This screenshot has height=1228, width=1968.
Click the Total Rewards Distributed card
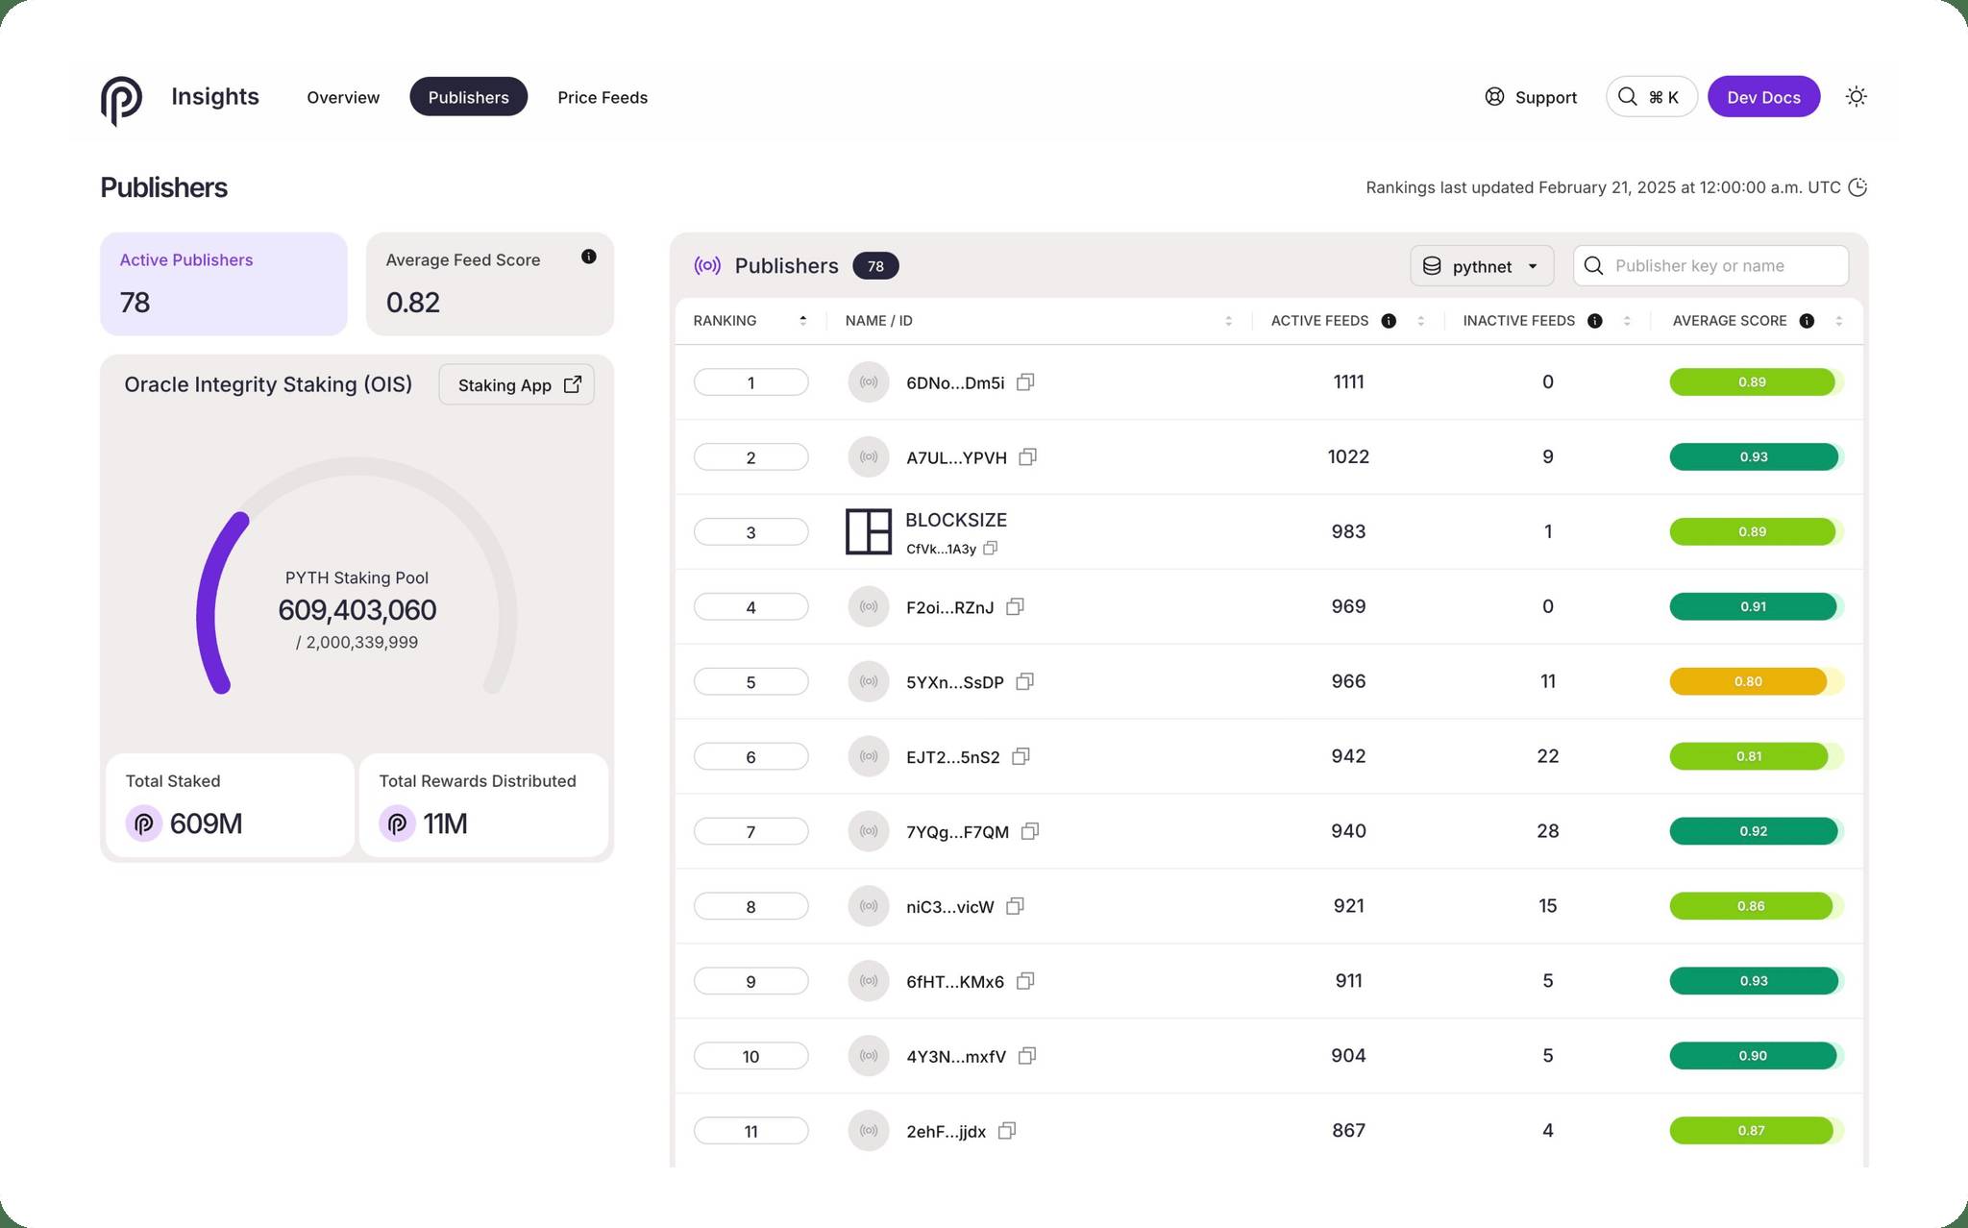pyautogui.click(x=483, y=805)
